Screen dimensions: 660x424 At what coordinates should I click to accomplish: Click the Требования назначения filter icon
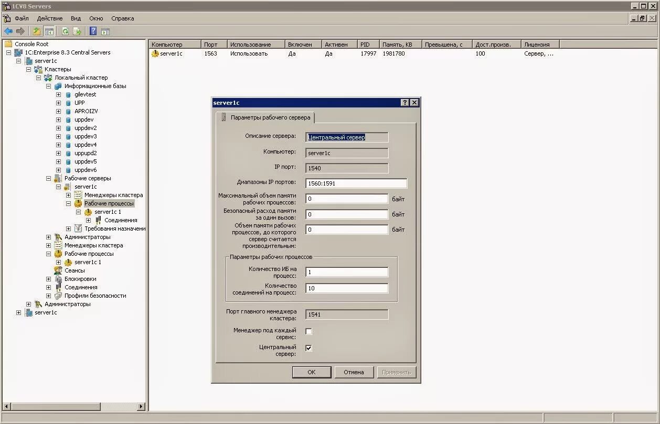click(78, 229)
